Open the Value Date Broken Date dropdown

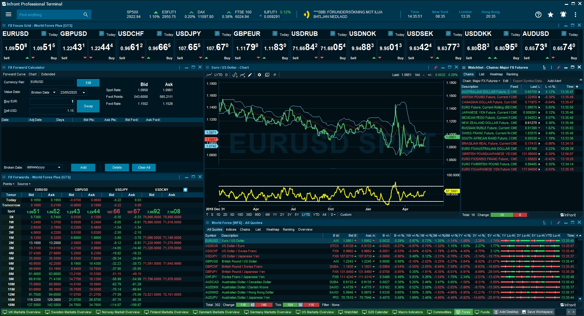(43, 92)
